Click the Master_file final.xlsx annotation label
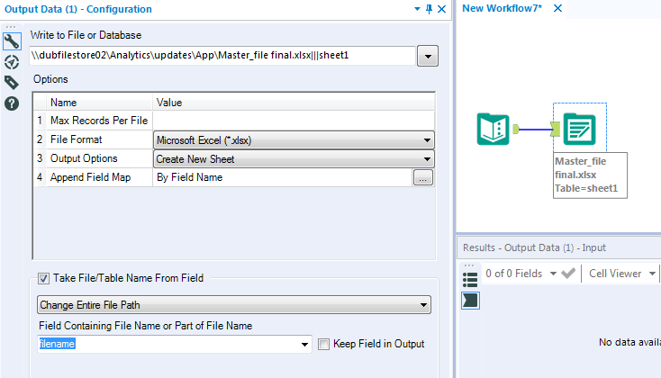The height and width of the screenshot is (378, 661). pos(590,175)
